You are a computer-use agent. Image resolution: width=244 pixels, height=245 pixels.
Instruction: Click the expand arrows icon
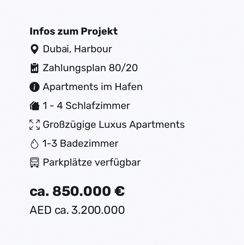(x=35, y=125)
